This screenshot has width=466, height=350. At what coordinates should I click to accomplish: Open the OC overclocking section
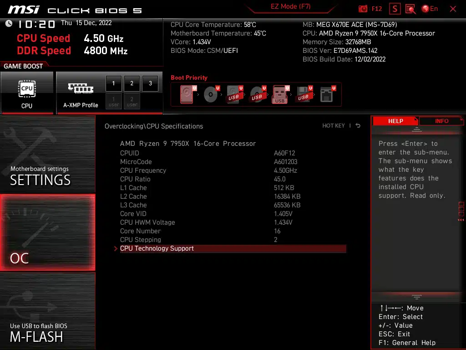coord(47,232)
